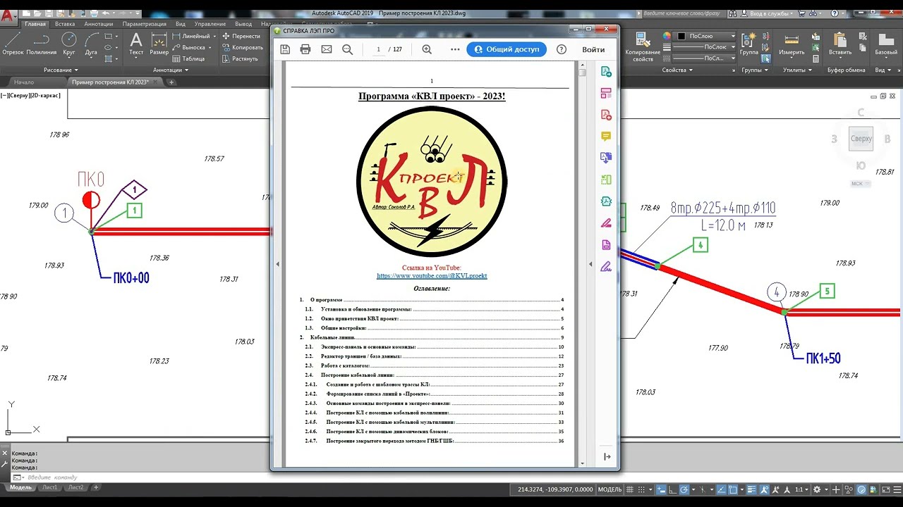Image resolution: width=903 pixels, height=507 pixels.
Task: Open the quick calculator in Утилиты
Action: click(x=816, y=59)
